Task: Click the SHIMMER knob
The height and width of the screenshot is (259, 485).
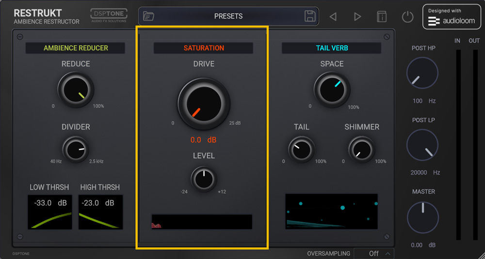Action: click(362, 150)
